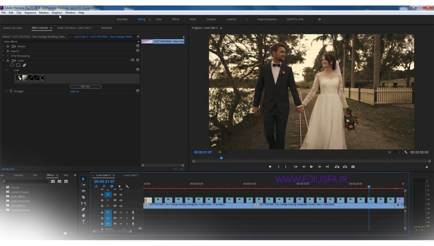Open the second v-pro Color 3 timeline tab

coord(131,175)
